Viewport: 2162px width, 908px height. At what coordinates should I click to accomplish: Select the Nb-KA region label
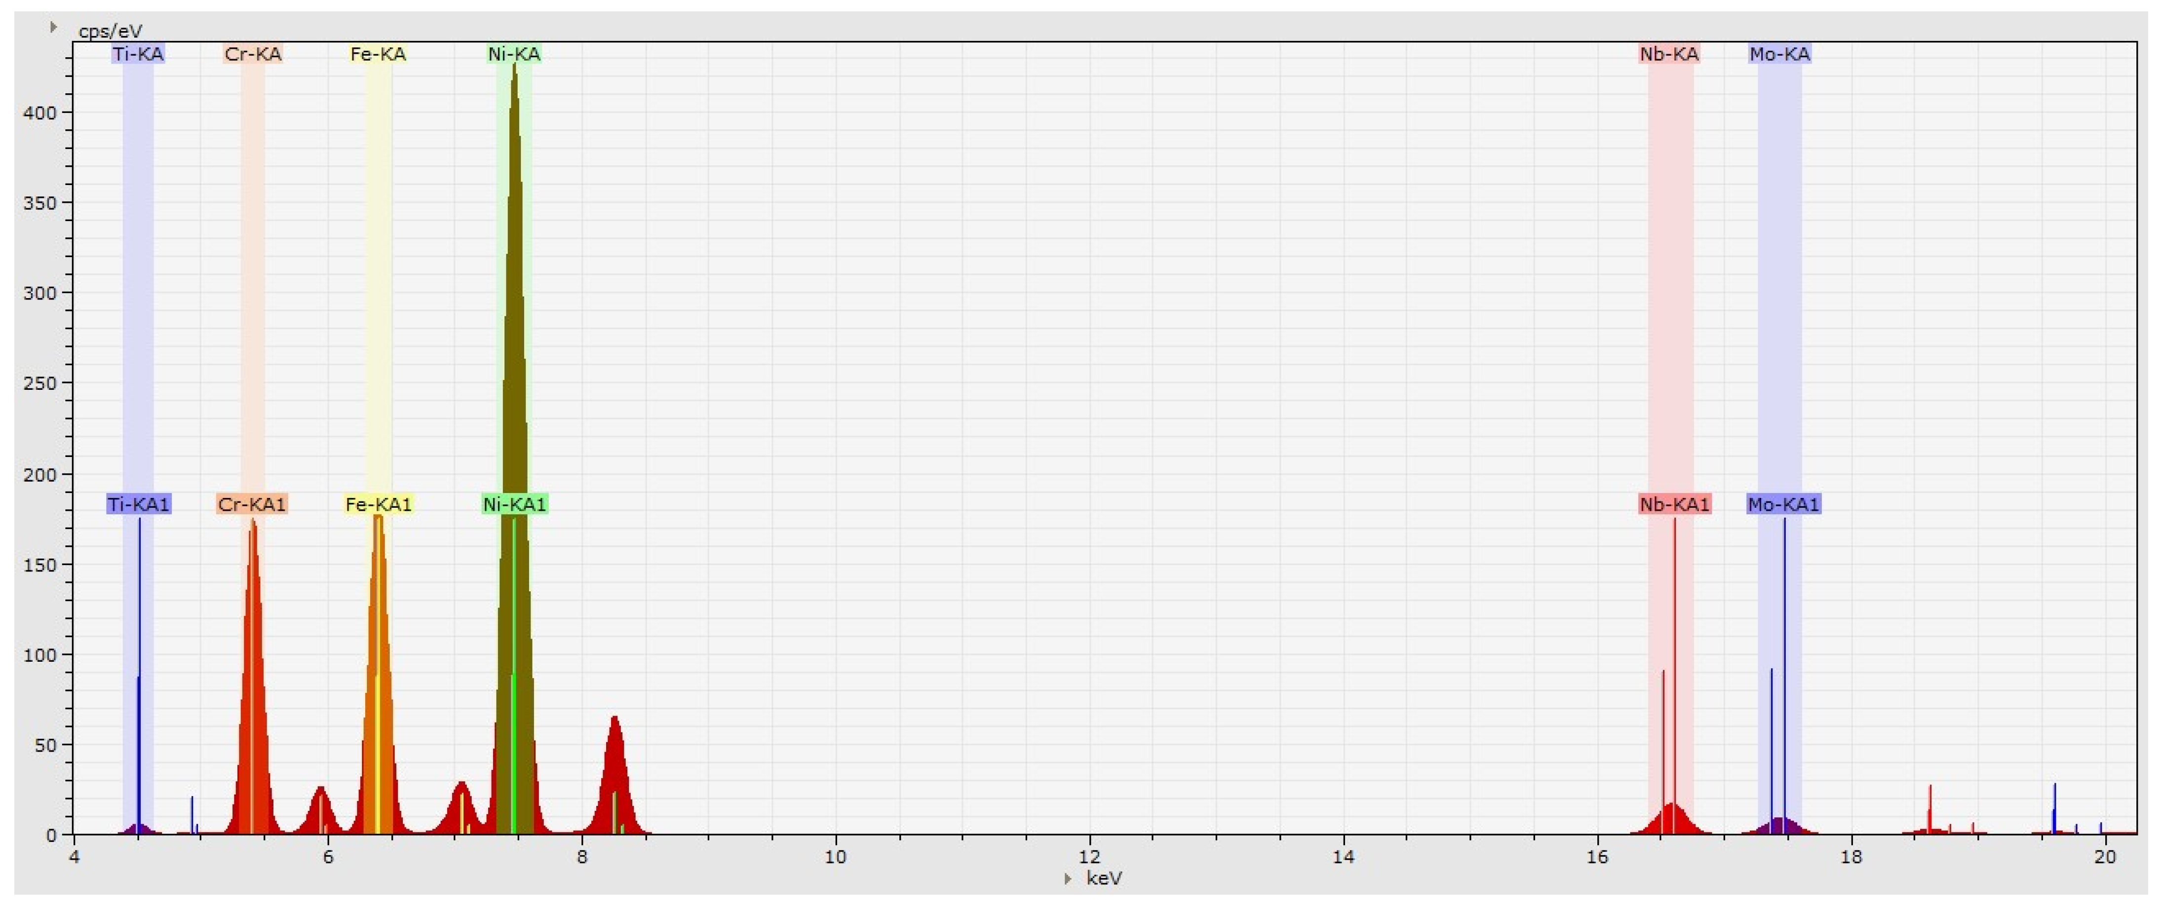[x=1668, y=55]
